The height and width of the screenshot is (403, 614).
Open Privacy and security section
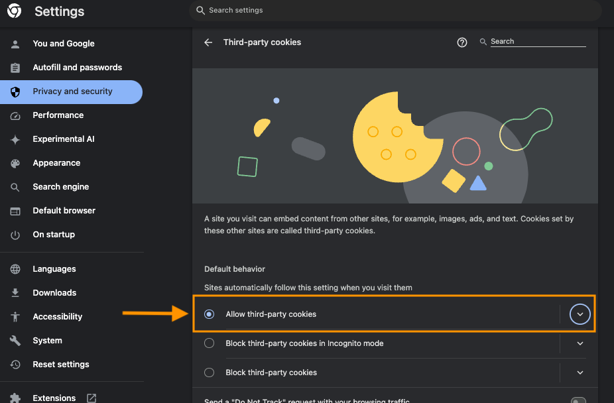click(x=71, y=92)
